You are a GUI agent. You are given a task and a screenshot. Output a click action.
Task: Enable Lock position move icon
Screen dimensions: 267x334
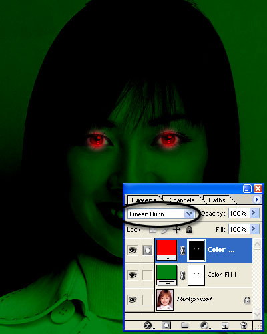click(x=176, y=230)
